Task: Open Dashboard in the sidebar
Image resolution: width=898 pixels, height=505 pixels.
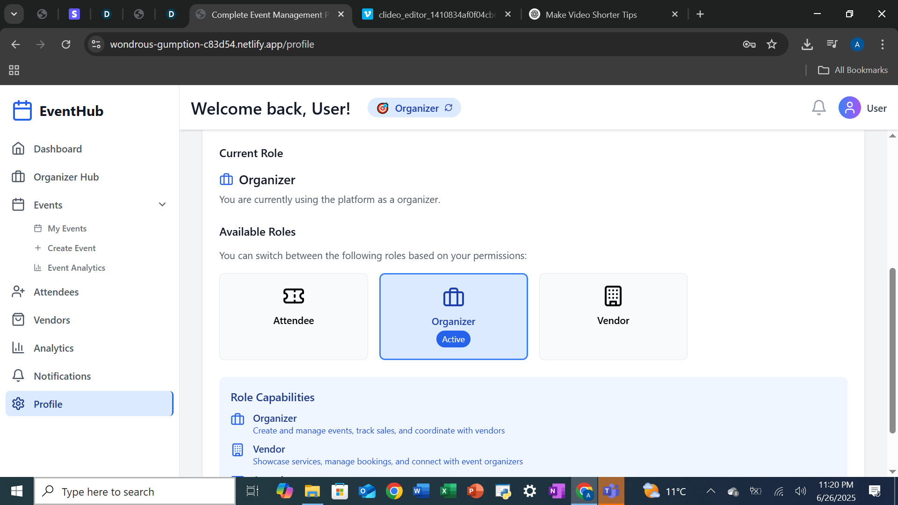Action: click(x=58, y=149)
